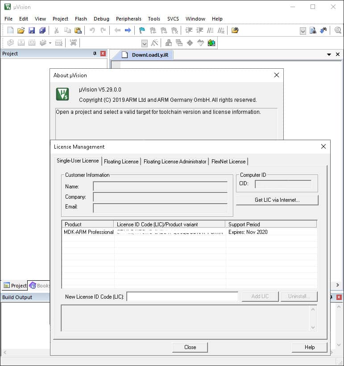Open the Manage Run-Time Environment green icon

pyautogui.click(x=211, y=43)
